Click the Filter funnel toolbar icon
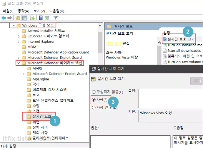This screenshot has width=203, height=148. [x=55, y=18]
